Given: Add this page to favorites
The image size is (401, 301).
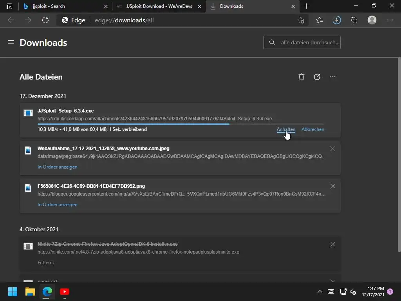Looking at the screenshot, I should point(301,20).
